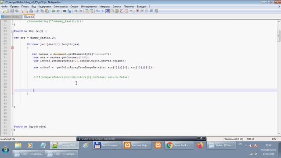The height and width of the screenshot is (158, 281).
Task: Open the Запуск menu
Action: (117, 7)
